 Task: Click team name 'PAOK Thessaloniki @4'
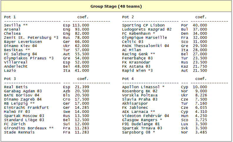146,46
